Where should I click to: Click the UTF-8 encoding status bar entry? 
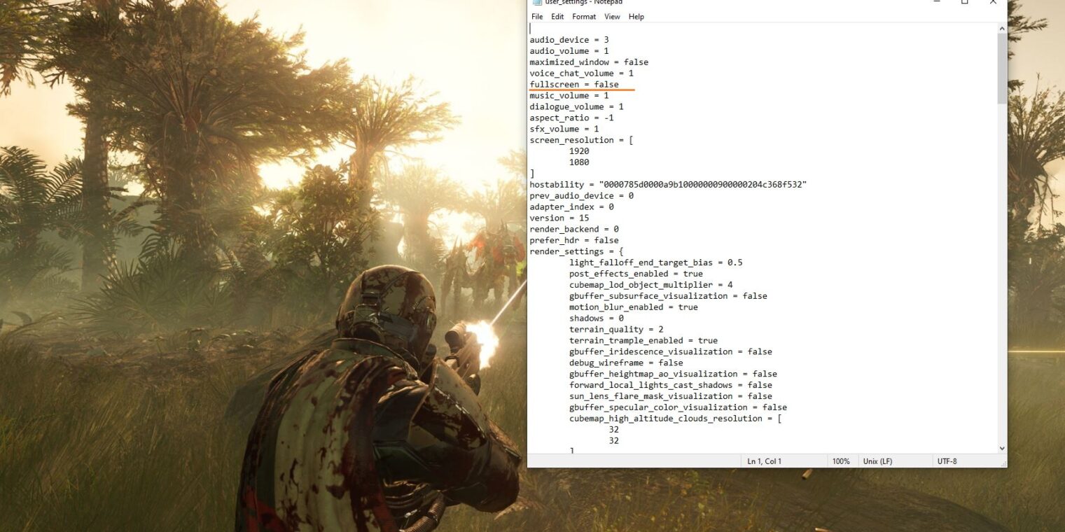947,461
